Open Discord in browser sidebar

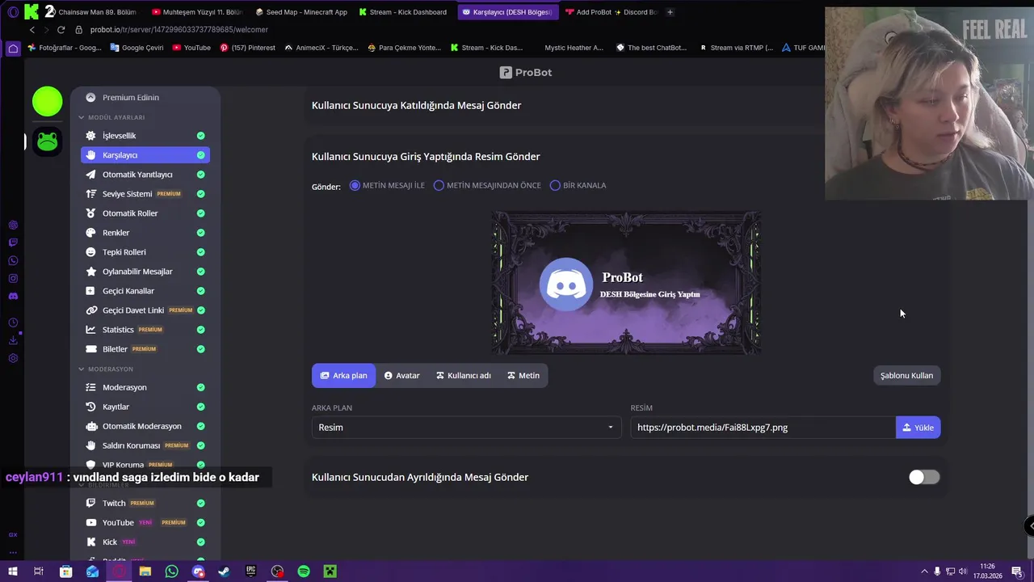pos(13,296)
